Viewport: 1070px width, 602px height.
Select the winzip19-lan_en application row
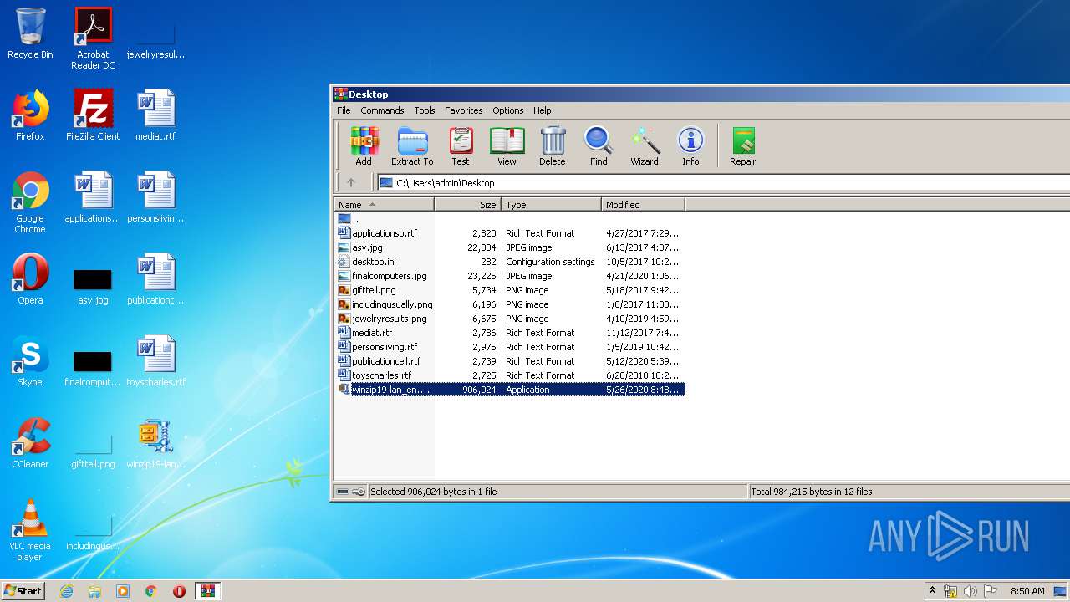[x=510, y=390]
